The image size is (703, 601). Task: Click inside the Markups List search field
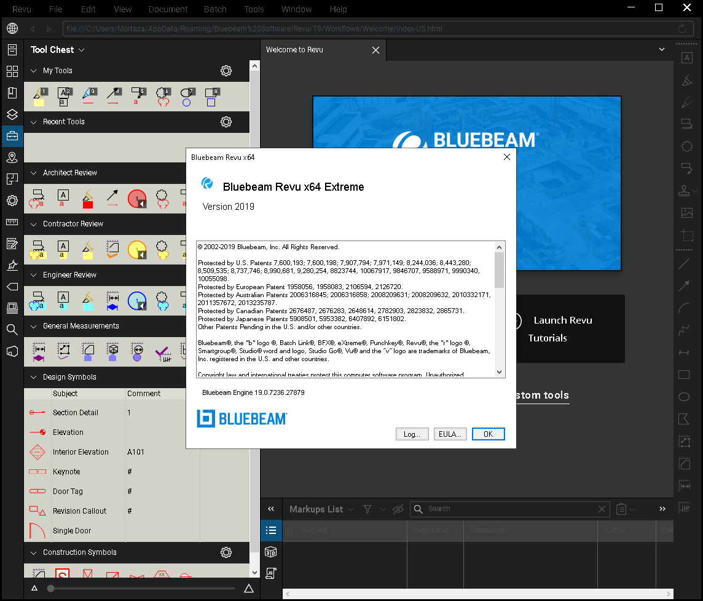510,509
